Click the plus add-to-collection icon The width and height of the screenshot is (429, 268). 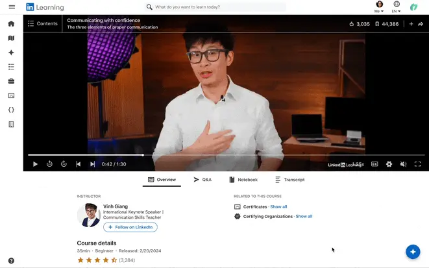pos(411,24)
